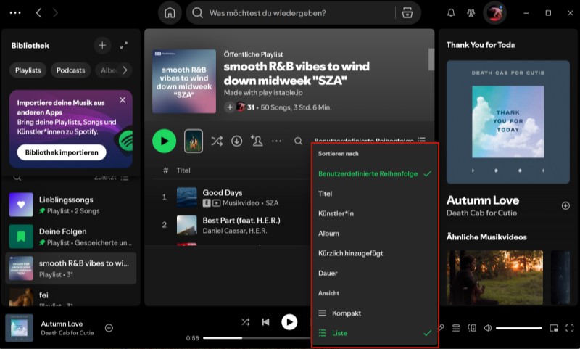Screen dimensions: 580x349
Task: Open the smooth R&B vibes library entry
Action: click(70, 268)
